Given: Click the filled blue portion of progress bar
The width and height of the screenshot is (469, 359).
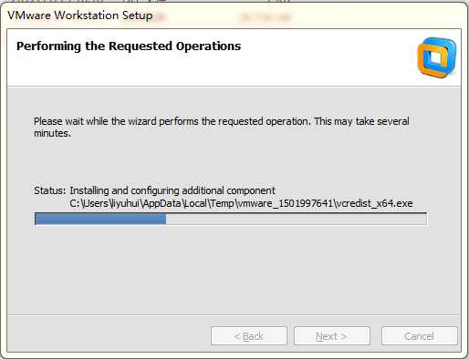Looking at the screenshot, I should pos(100,219).
